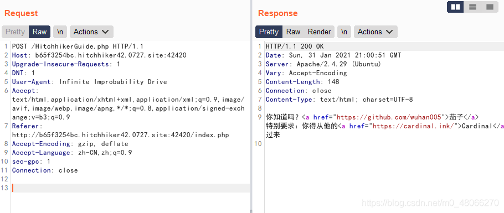Switch Request view to Raw tab

(x=39, y=32)
